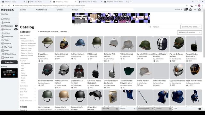Image resolution: width=205 pixels, height=115 pixels.
Task: Click the catalog Helmet search field
Action: tap(164, 27)
